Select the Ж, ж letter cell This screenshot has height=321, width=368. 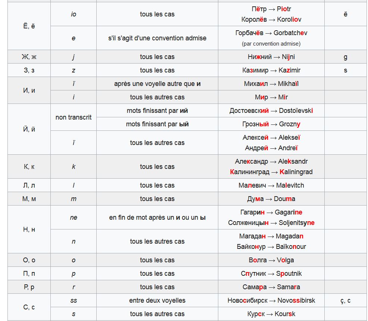point(29,57)
